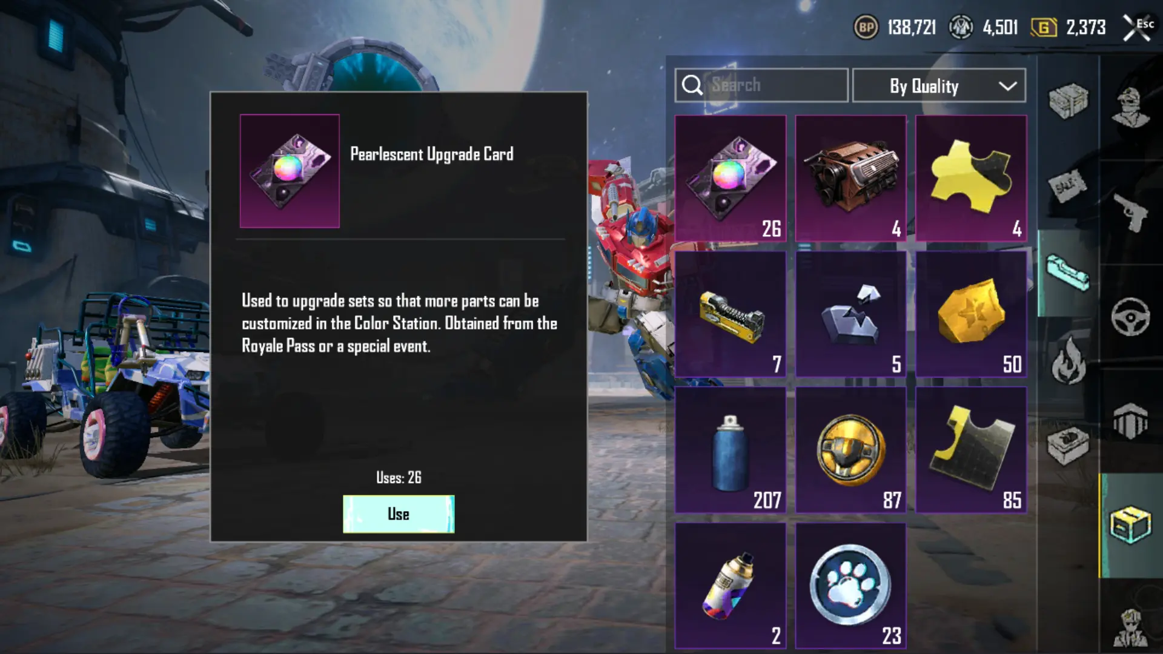1163x654 pixels.
Task: Select the paw print coin item
Action: 850,586
